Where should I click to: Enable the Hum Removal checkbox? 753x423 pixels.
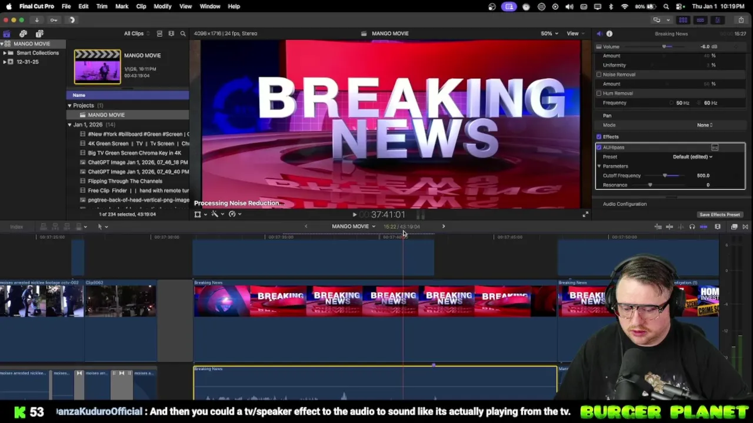(599, 93)
